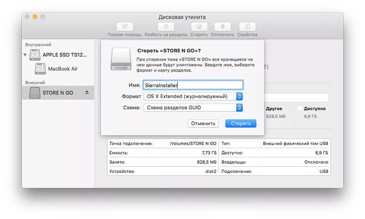Click the Отключено owners value
The width and height of the screenshot is (365, 219).
coord(316,162)
